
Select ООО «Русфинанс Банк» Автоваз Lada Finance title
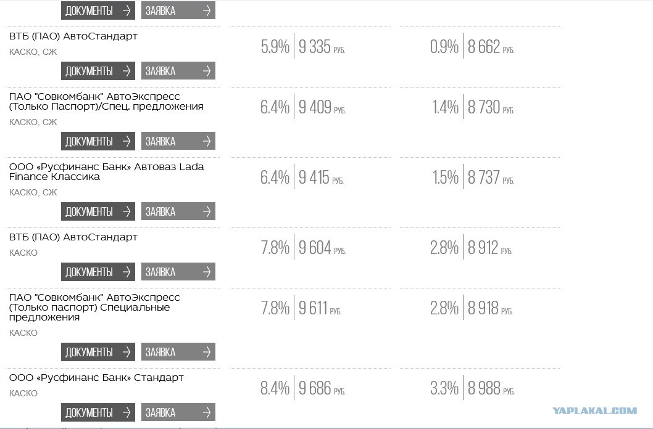[x=107, y=172]
